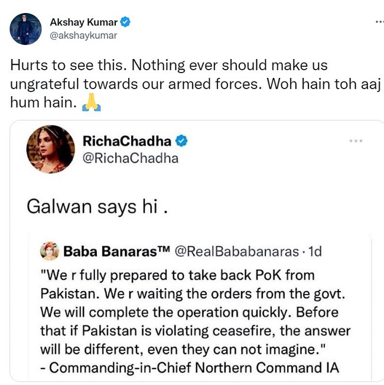The width and height of the screenshot is (384, 385).
Task: Expand the three-dot menu on RichaChadha's tweet
Action: coord(356,141)
